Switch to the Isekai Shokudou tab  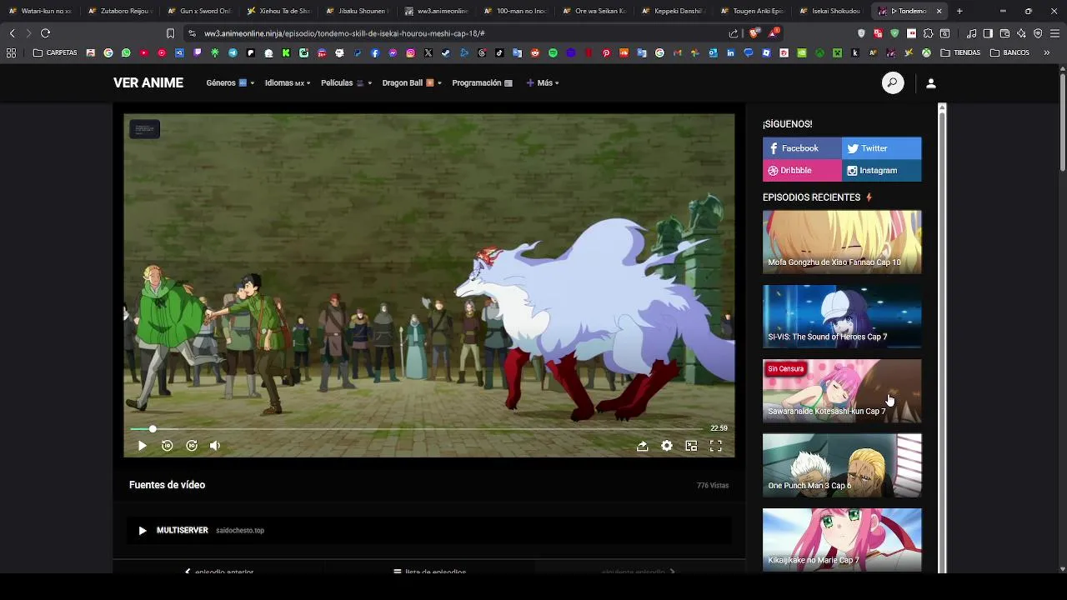832,11
